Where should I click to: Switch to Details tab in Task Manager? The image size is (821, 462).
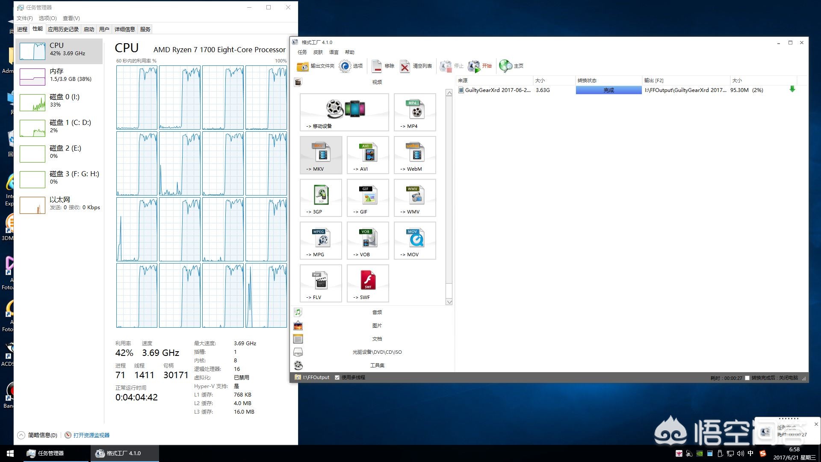click(x=125, y=29)
